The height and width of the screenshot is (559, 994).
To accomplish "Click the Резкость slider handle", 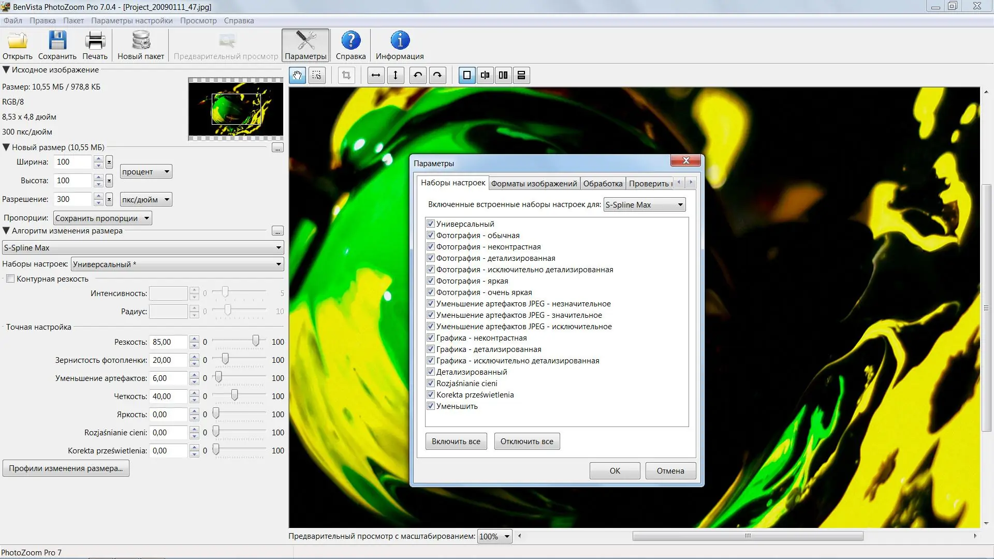I will pos(256,341).
